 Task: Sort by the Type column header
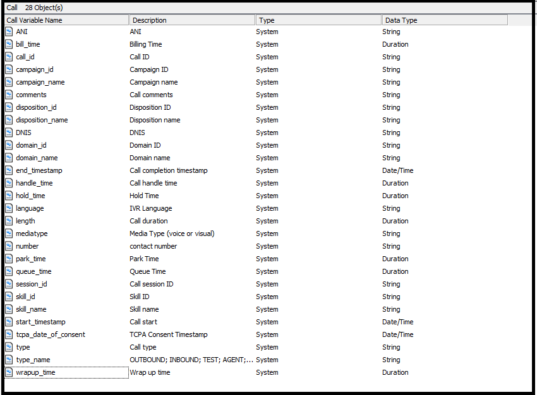pyautogui.click(x=319, y=20)
